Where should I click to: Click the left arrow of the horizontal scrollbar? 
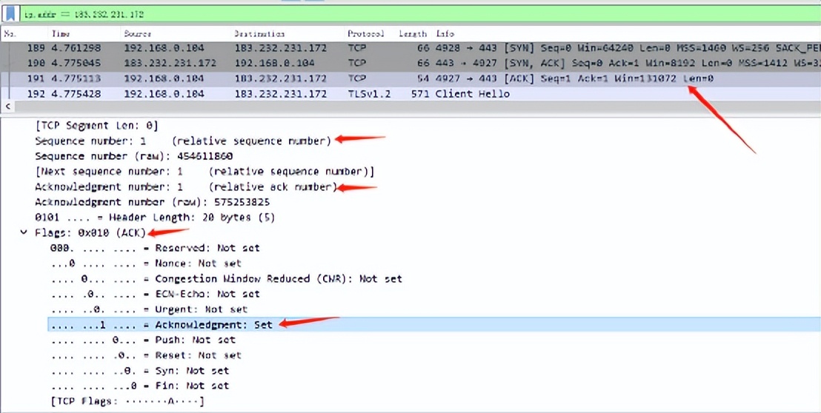click(7, 107)
